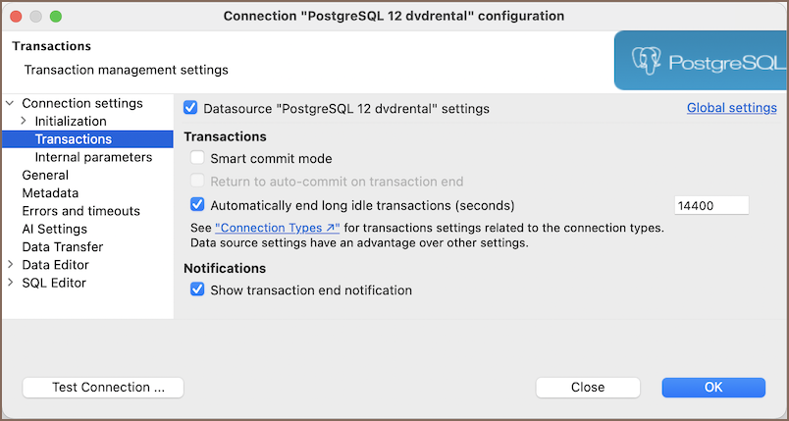
Task: Go to the Metadata page
Action: coord(50,193)
